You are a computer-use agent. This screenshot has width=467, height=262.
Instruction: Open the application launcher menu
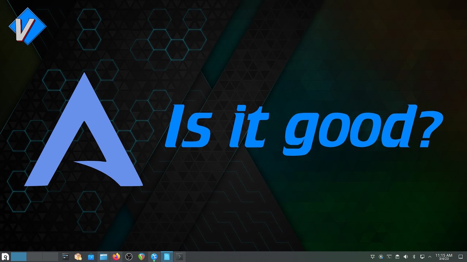5,257
